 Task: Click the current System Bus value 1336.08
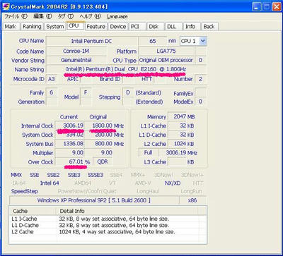tap(69, 144)
